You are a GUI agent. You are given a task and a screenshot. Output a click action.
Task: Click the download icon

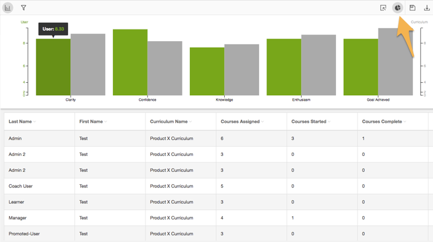pos(427,8)
